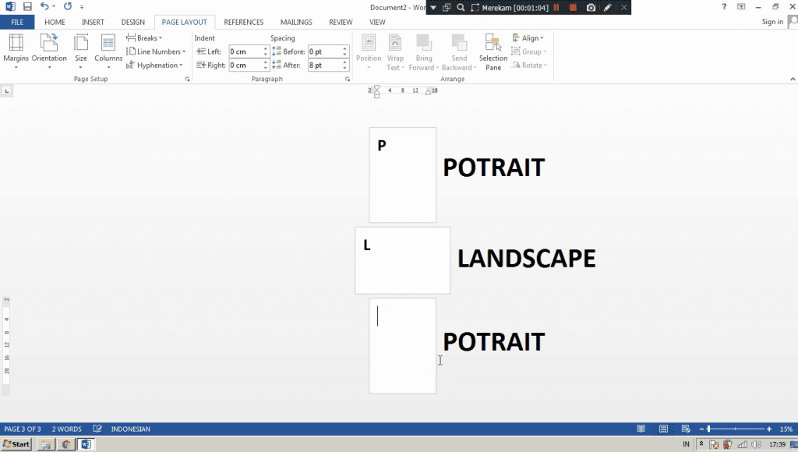Click the Sign in link
798x452 pixels.
coord(772,22)
